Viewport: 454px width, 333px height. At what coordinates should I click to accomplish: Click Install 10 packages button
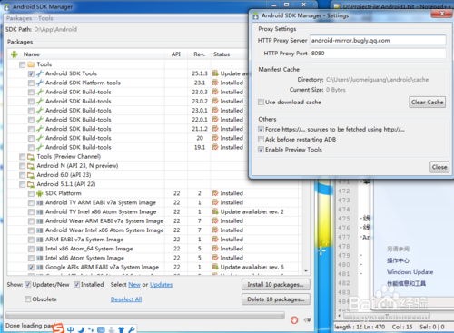pos(276,285)
